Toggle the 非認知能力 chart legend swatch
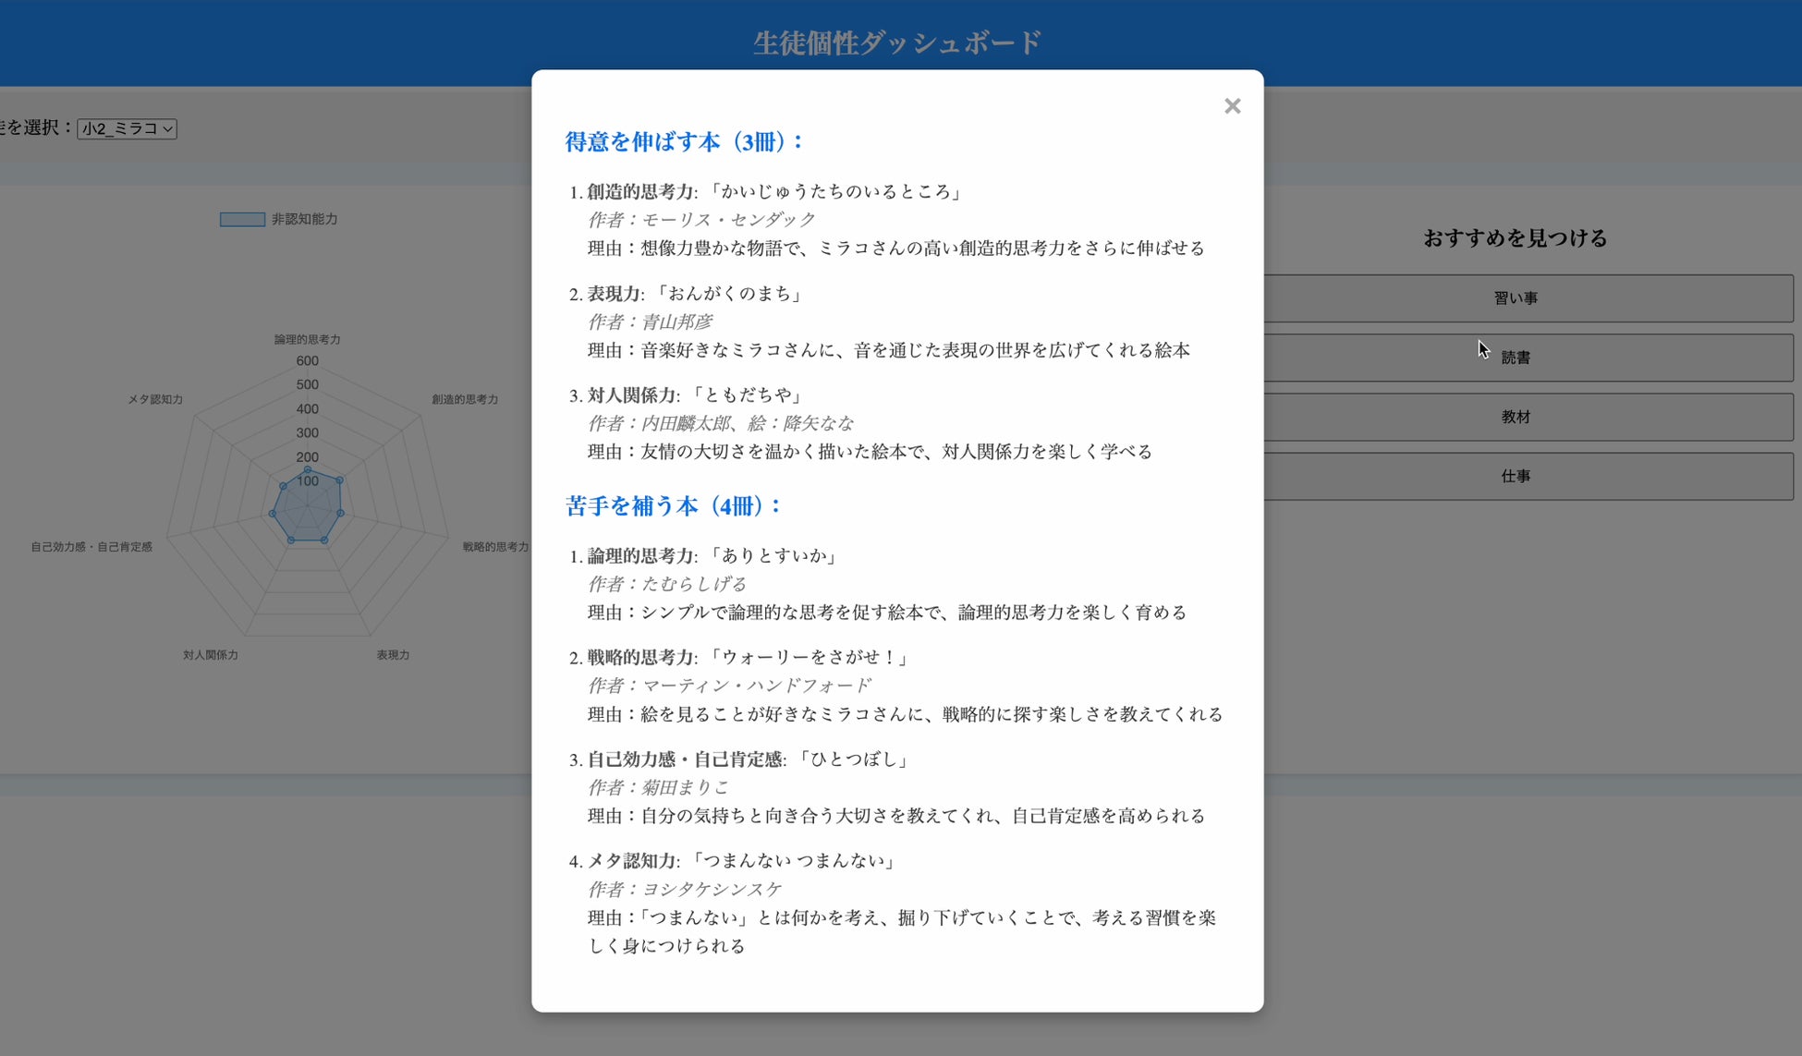 242,219
